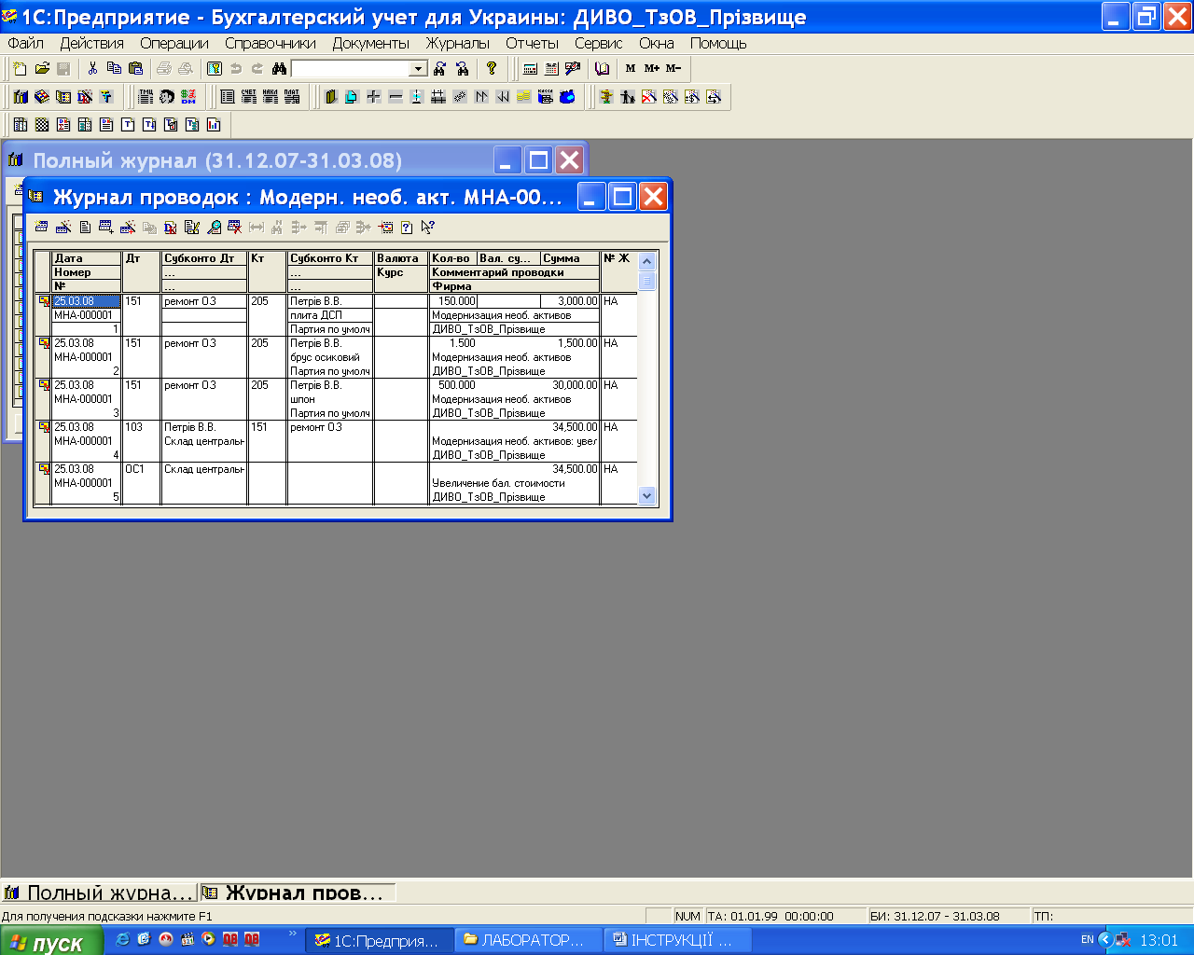Click the M+ memory add button
Screen dimensions: 1194x955
pyautogui.click(x=652, y=68)
